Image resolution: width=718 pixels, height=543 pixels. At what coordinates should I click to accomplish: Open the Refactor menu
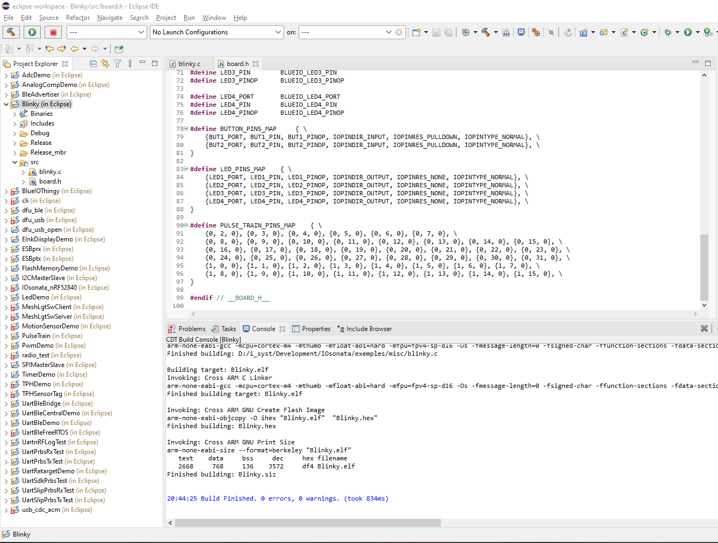(x=78, y=18)
